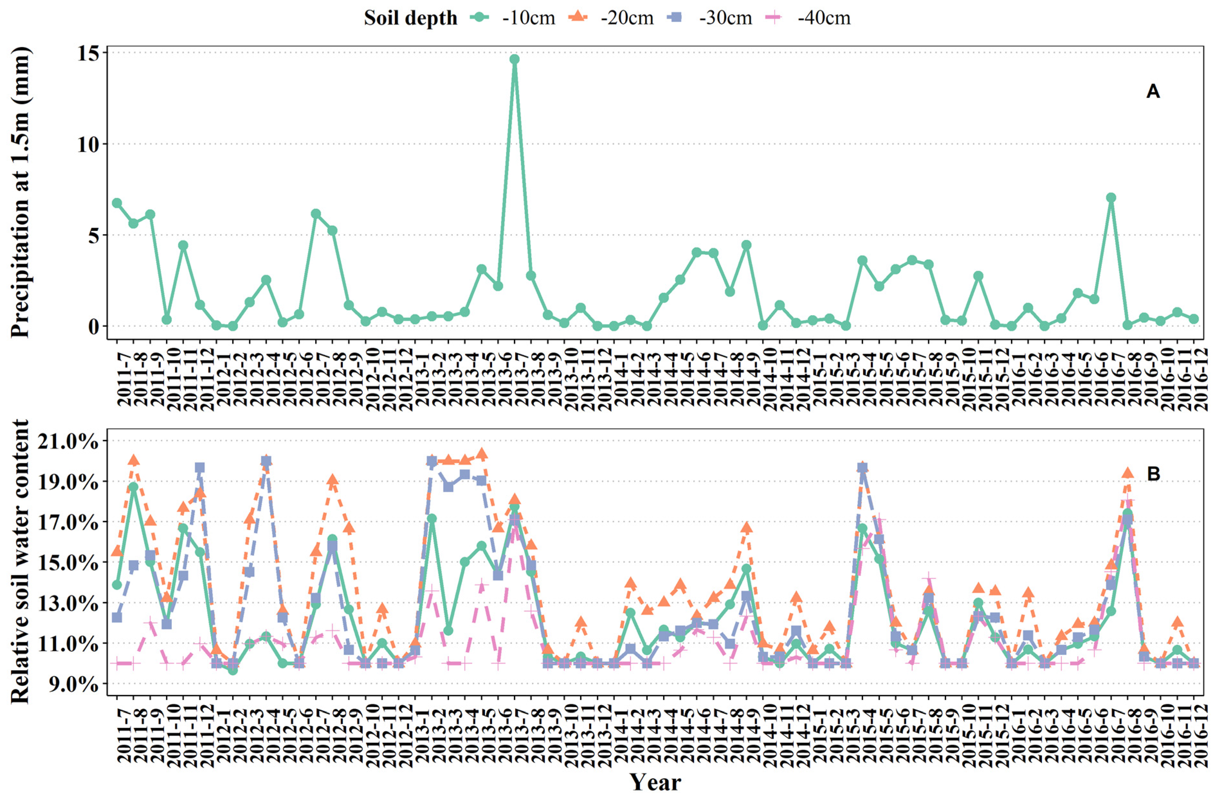Click the 2016-8 orange triangle in panel B
This screenshot has width=1219, height=801.
coord(1127,474)
